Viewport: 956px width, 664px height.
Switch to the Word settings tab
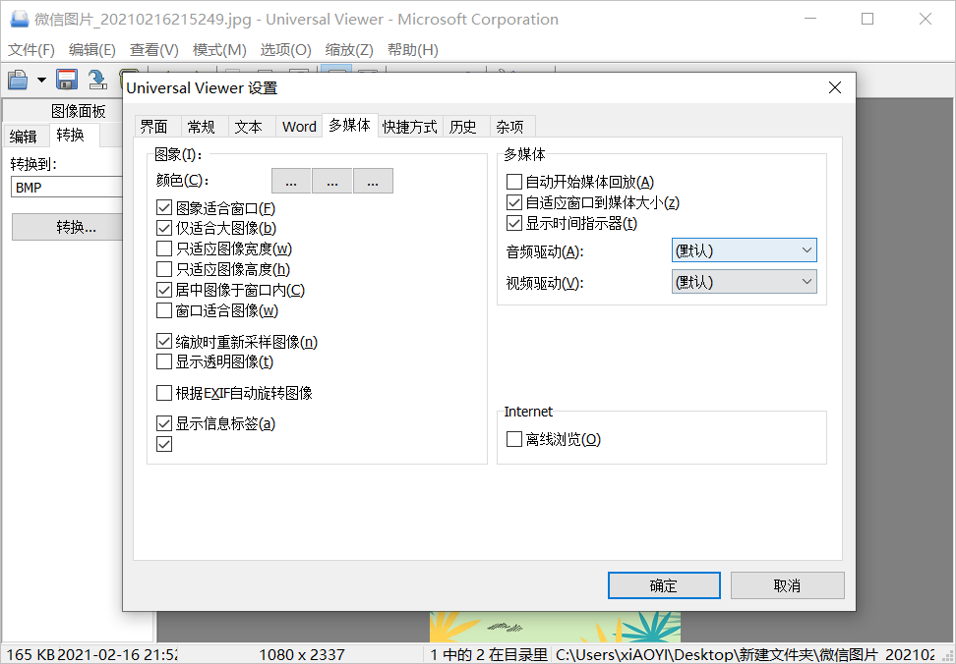(299, 127)
